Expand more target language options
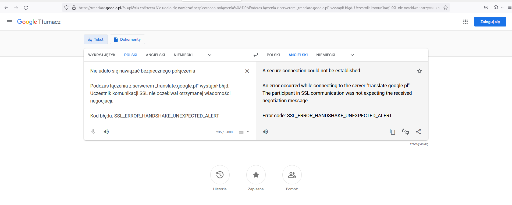 click(x=352, y=55)
